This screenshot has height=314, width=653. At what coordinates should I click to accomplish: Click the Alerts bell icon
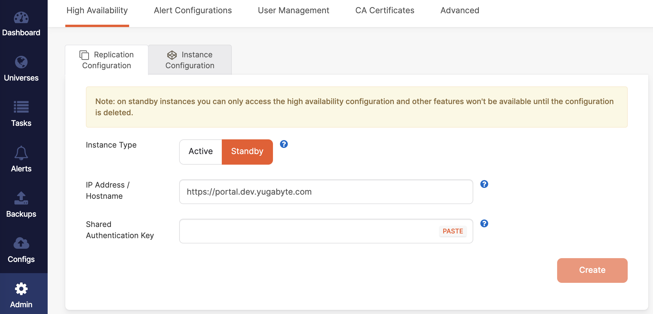(21, 153)
